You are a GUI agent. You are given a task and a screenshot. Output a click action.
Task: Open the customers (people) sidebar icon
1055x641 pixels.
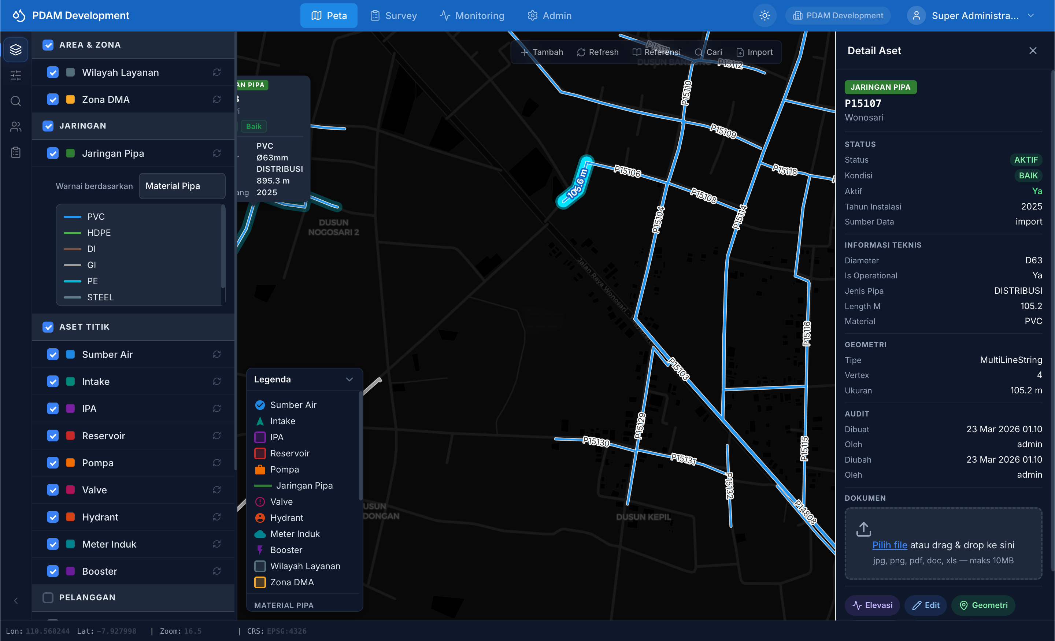pos(16,127)
